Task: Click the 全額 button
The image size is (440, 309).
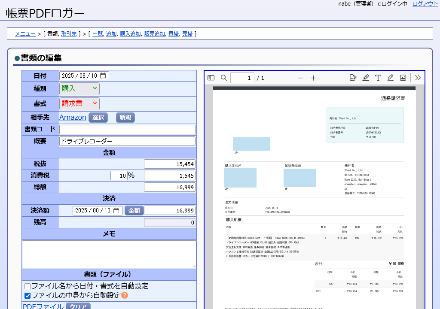Action: (x=134, y=210)
